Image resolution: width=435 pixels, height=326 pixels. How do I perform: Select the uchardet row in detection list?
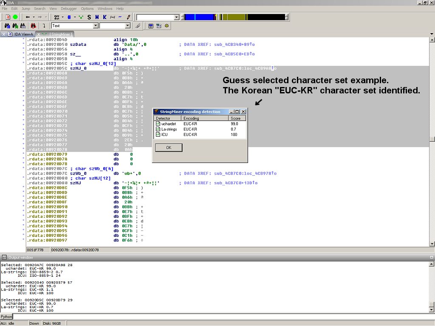(x=200, y=124)
